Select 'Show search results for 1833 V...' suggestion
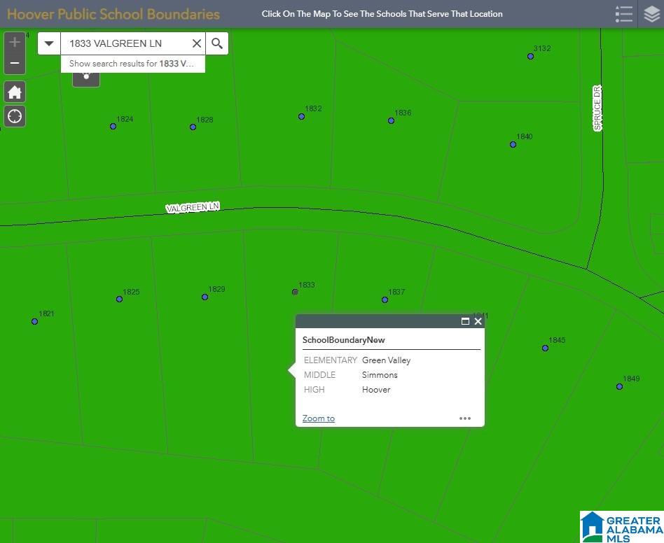The image size is (664, 543). click(133, 64)
